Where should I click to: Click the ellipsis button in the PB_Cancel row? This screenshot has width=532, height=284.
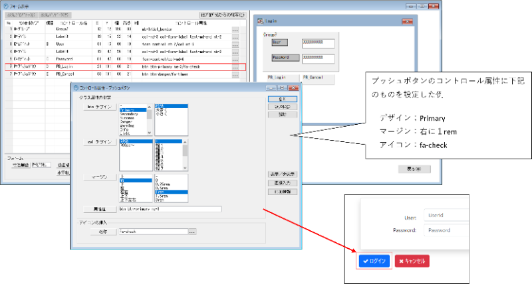235,75
